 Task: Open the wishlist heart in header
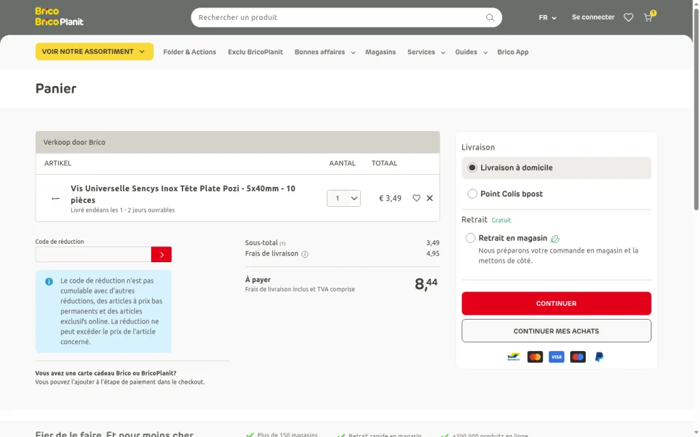tap(628, 17)
